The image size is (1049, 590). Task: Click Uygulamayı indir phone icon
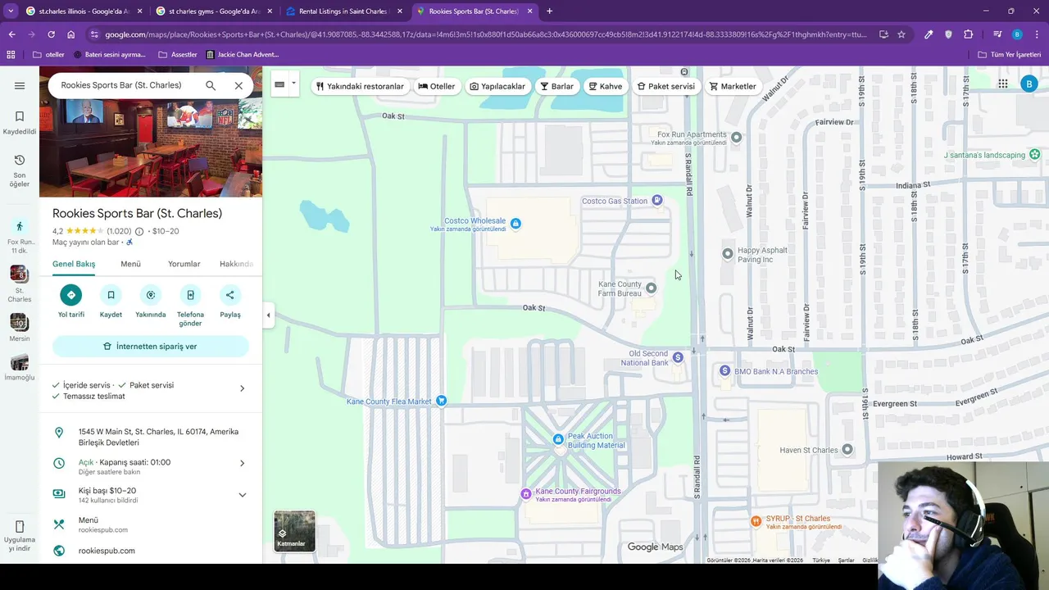tap(20, 527)
